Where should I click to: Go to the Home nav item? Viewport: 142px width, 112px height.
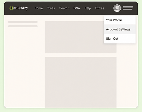coord(39,8)
